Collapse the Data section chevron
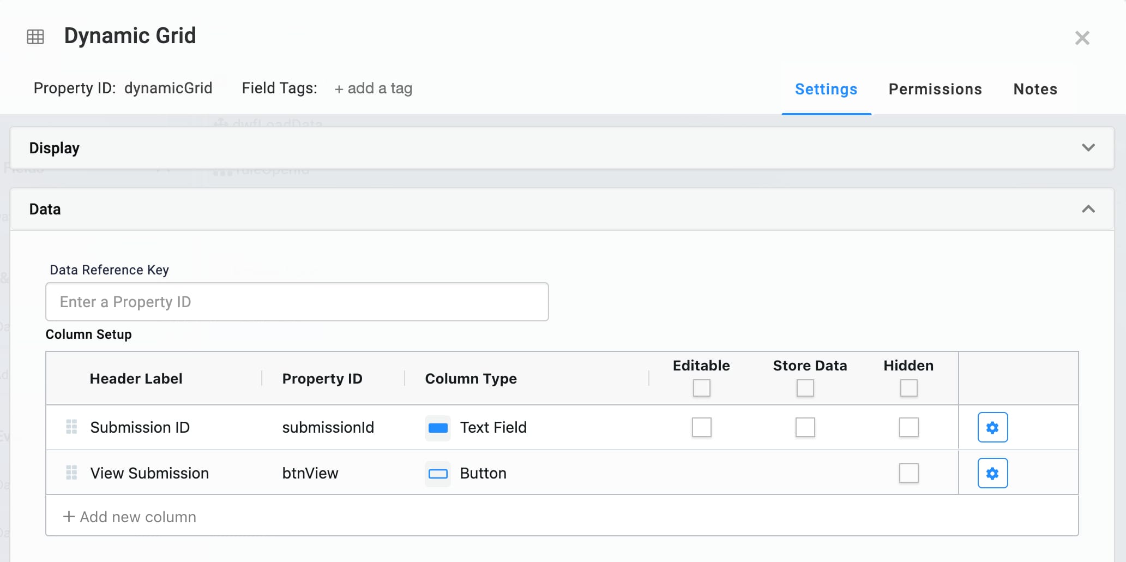The width and height of the screenshot is (1126, 562). pos(1088,209)
